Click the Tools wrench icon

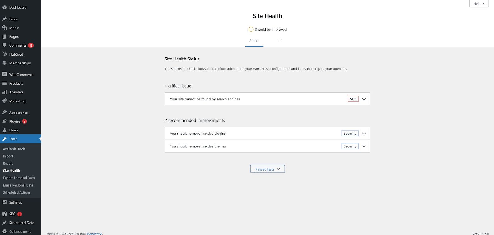coord(5,139)
